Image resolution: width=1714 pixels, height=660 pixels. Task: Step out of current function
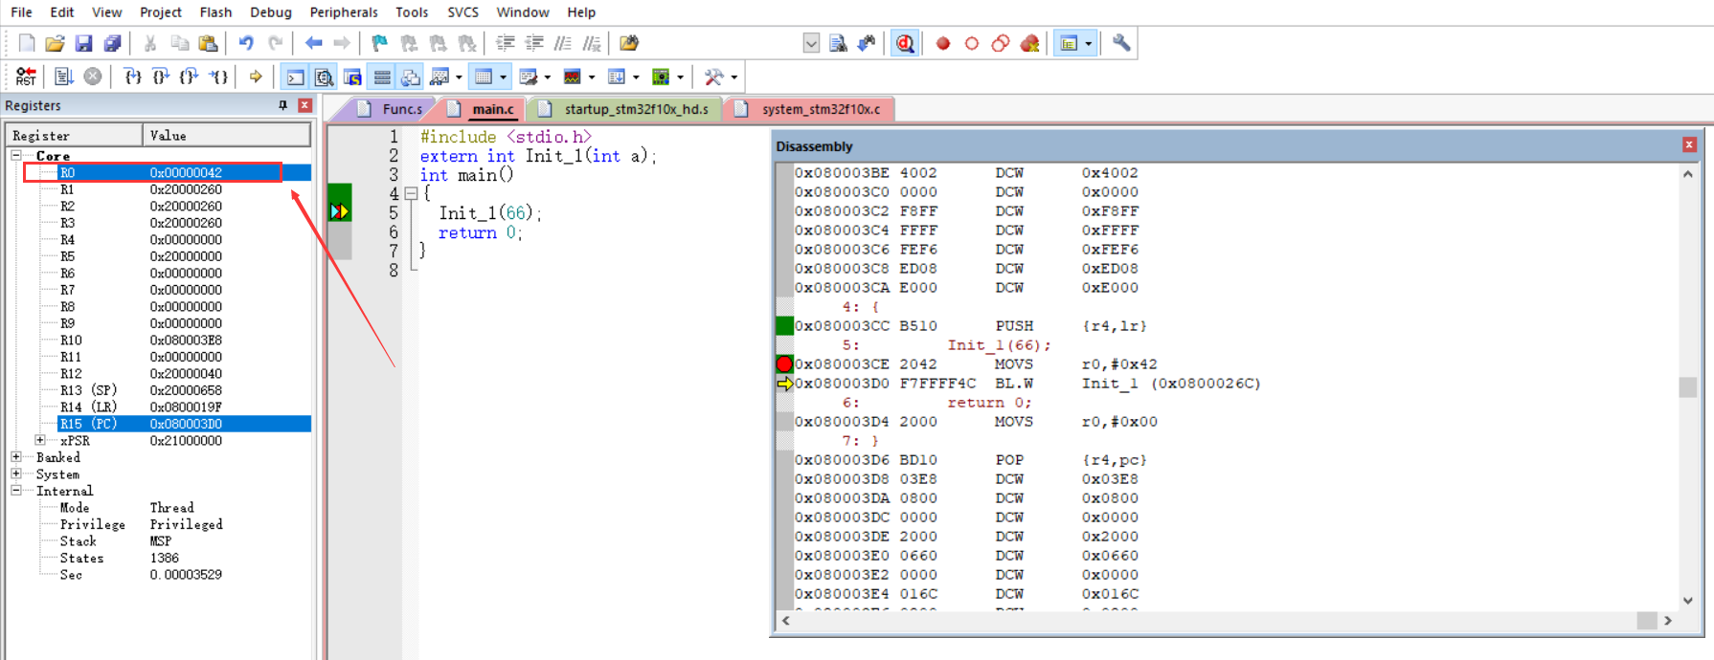(190, 77)
